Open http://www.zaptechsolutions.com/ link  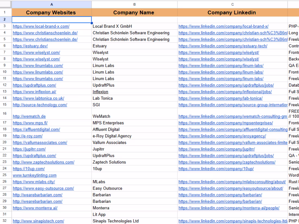[x=43, y=162]
